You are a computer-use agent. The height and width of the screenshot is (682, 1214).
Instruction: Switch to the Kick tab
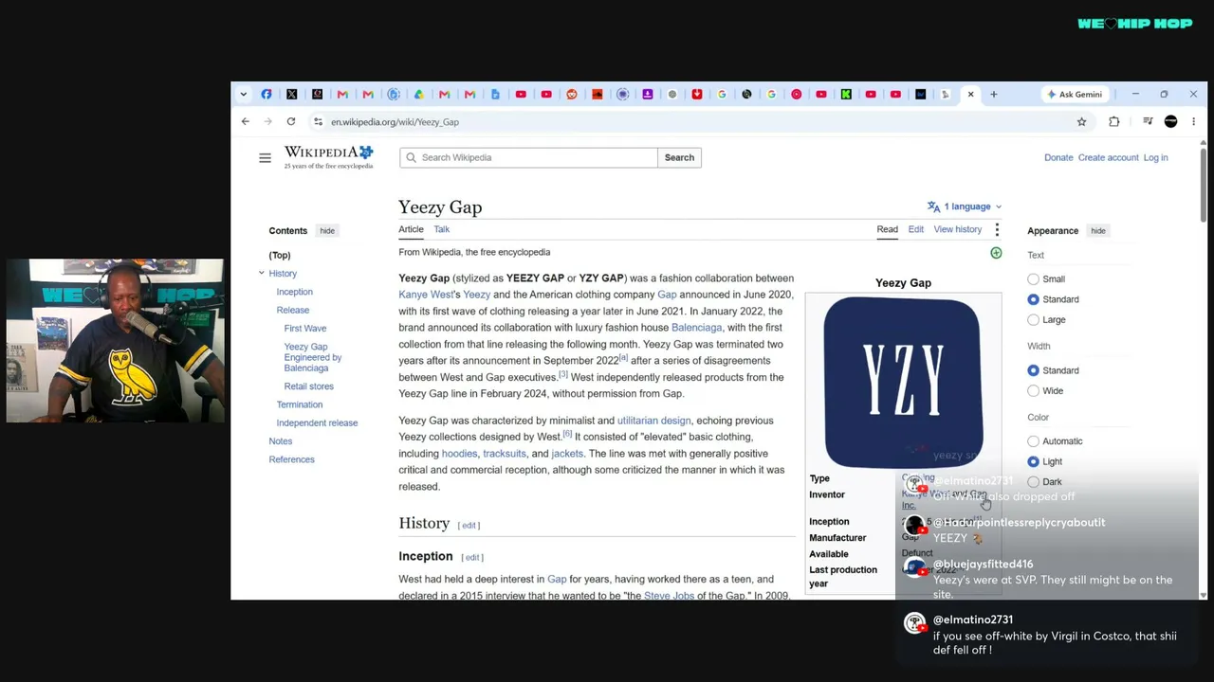point(846,94)
